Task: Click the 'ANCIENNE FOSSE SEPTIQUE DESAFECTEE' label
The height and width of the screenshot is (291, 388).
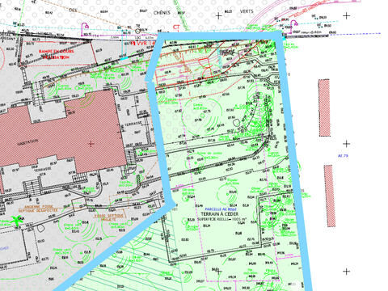Action: (38, 209)
